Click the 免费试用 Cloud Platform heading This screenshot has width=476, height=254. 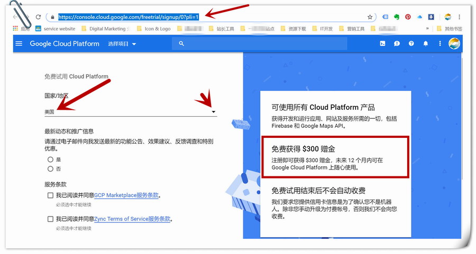coord(77,77)
